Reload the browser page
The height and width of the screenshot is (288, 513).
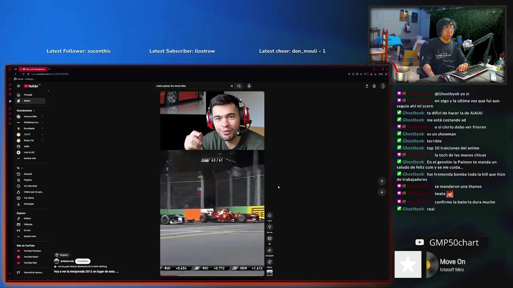coord(23,74)
